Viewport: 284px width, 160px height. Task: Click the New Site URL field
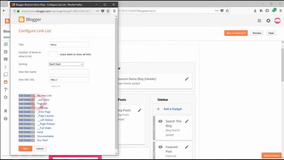coord(69,80)
